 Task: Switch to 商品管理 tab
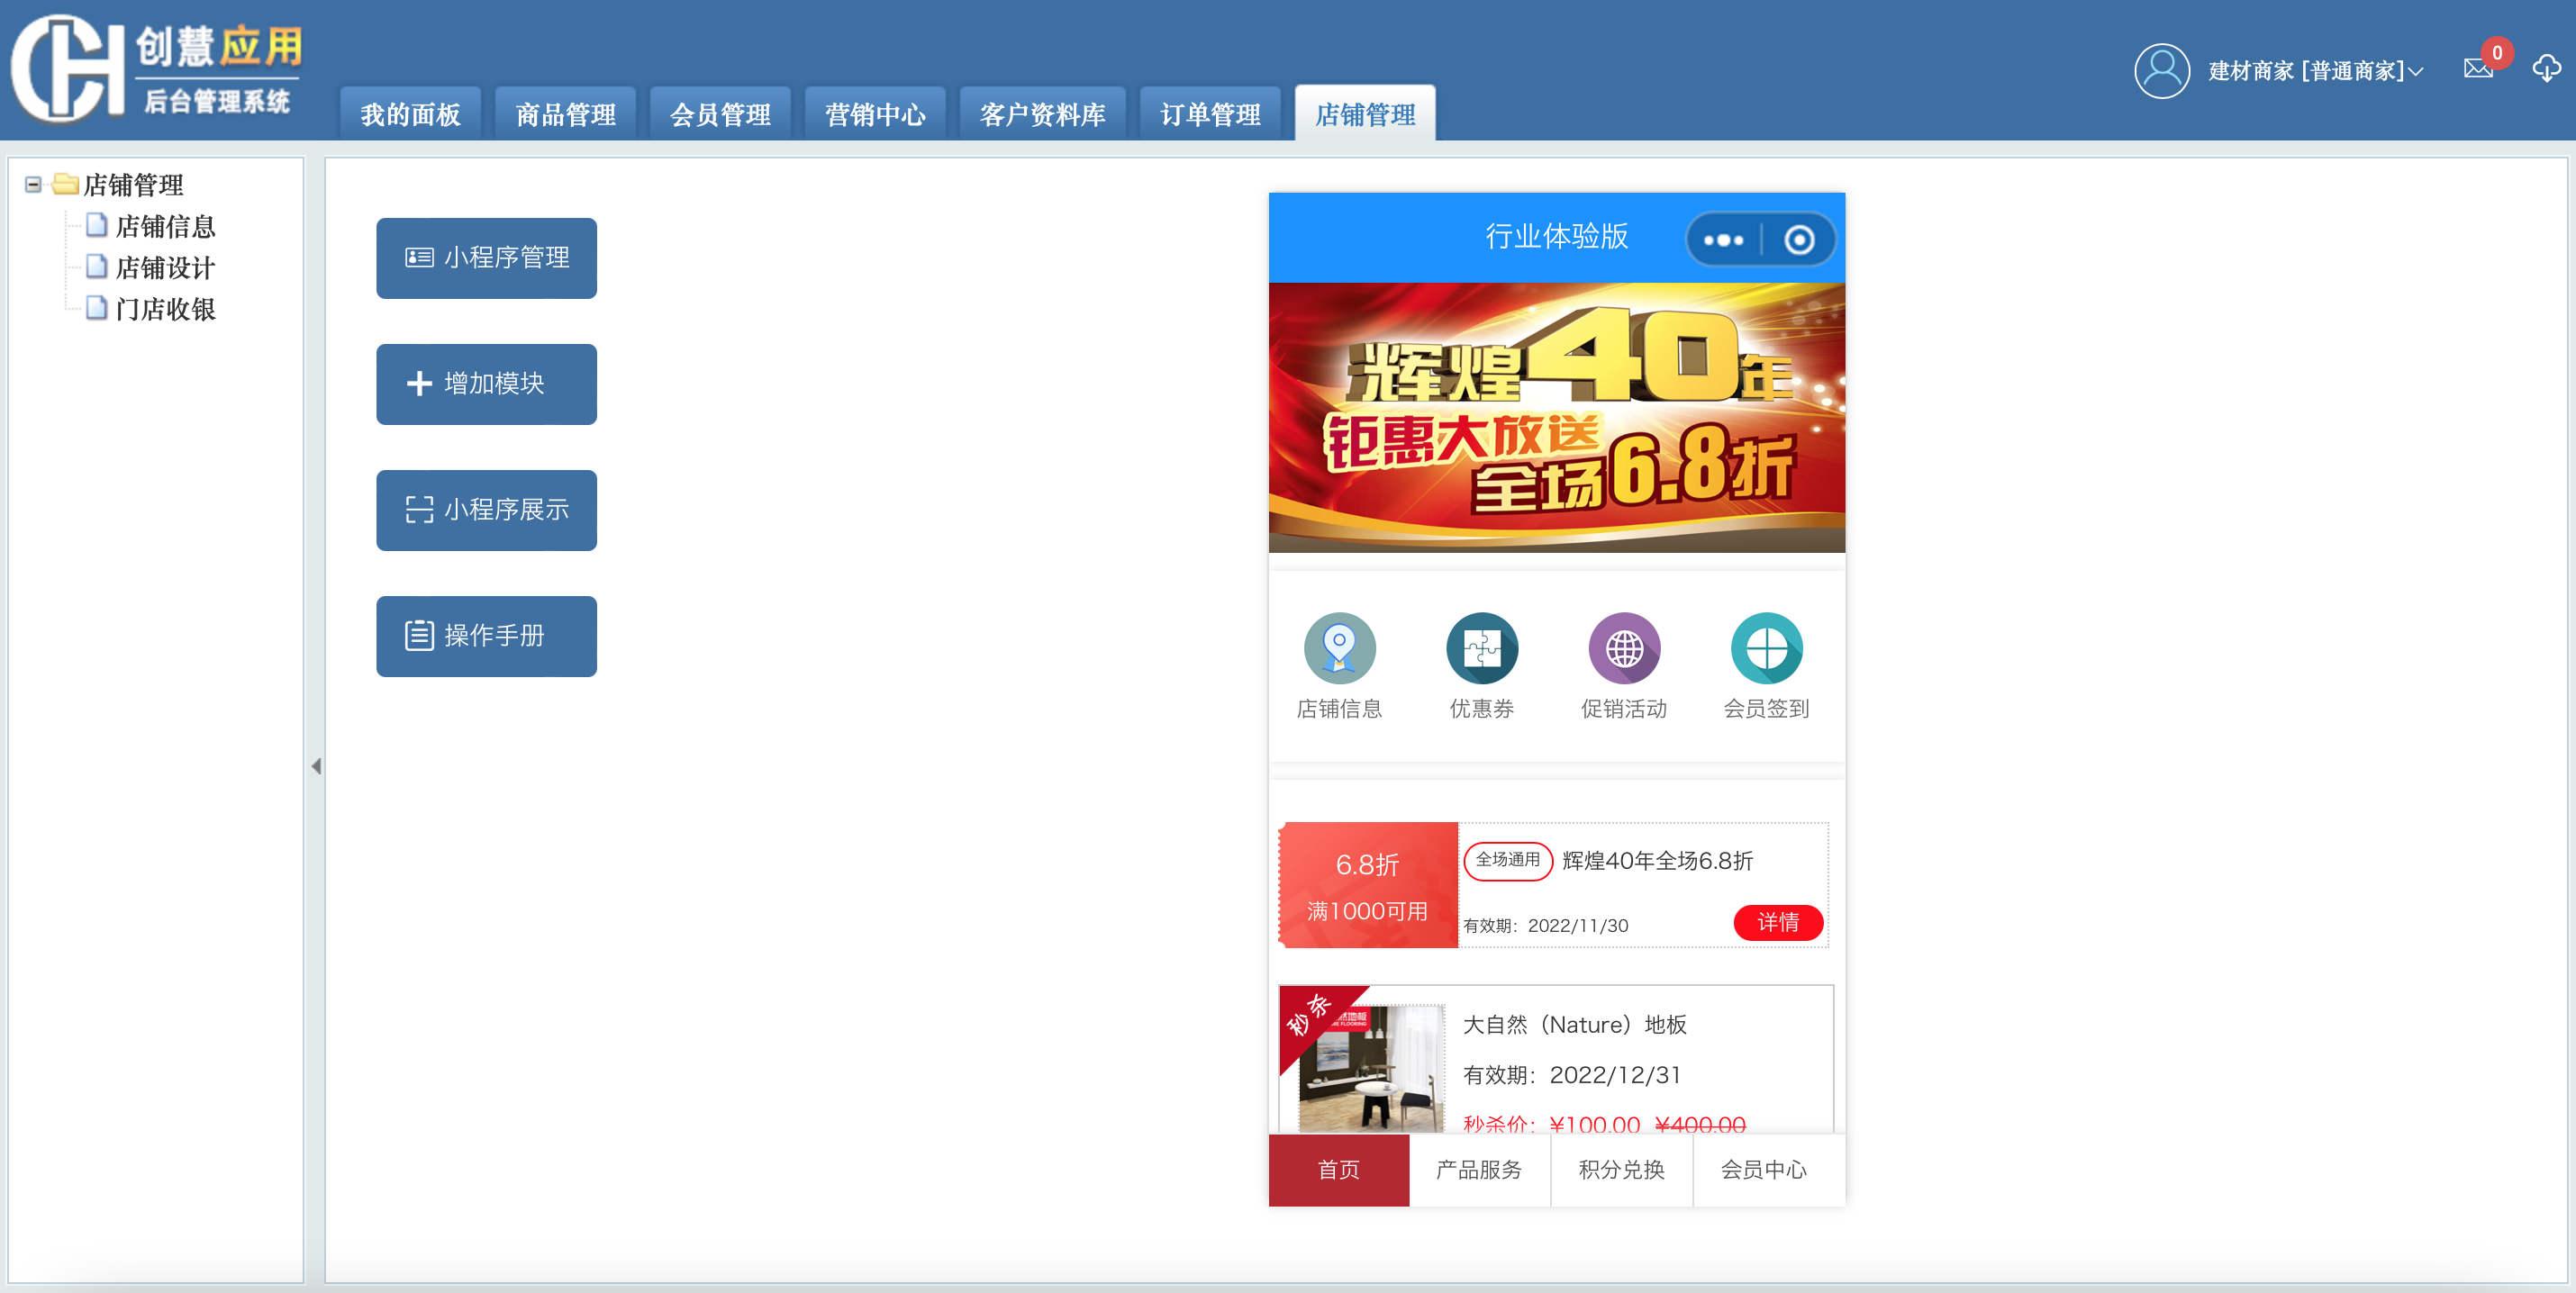565,114
